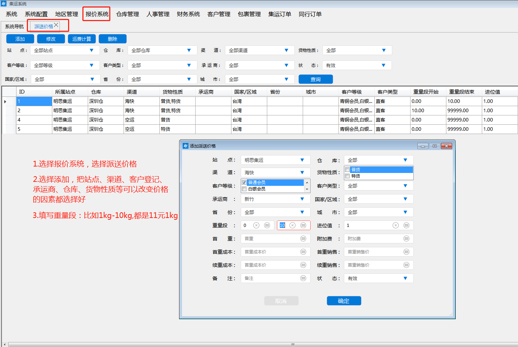Uncheck the 普通会员 checkbox
This screenshot has height=347, width=518.
[x=244, y=183]
